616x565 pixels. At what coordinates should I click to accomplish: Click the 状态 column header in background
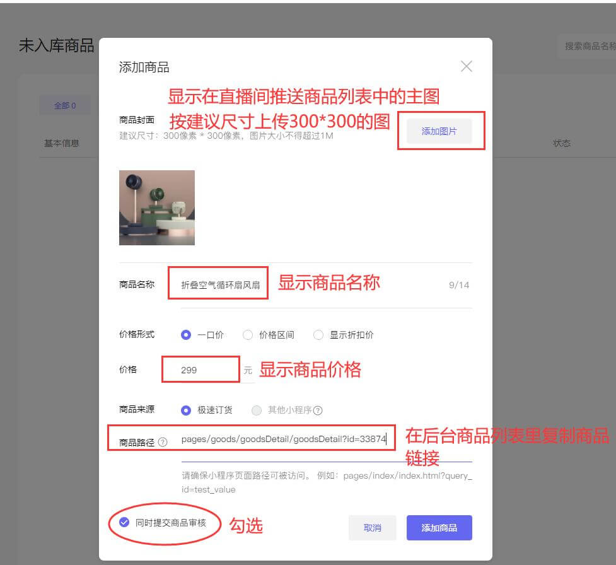pos(561,143)
